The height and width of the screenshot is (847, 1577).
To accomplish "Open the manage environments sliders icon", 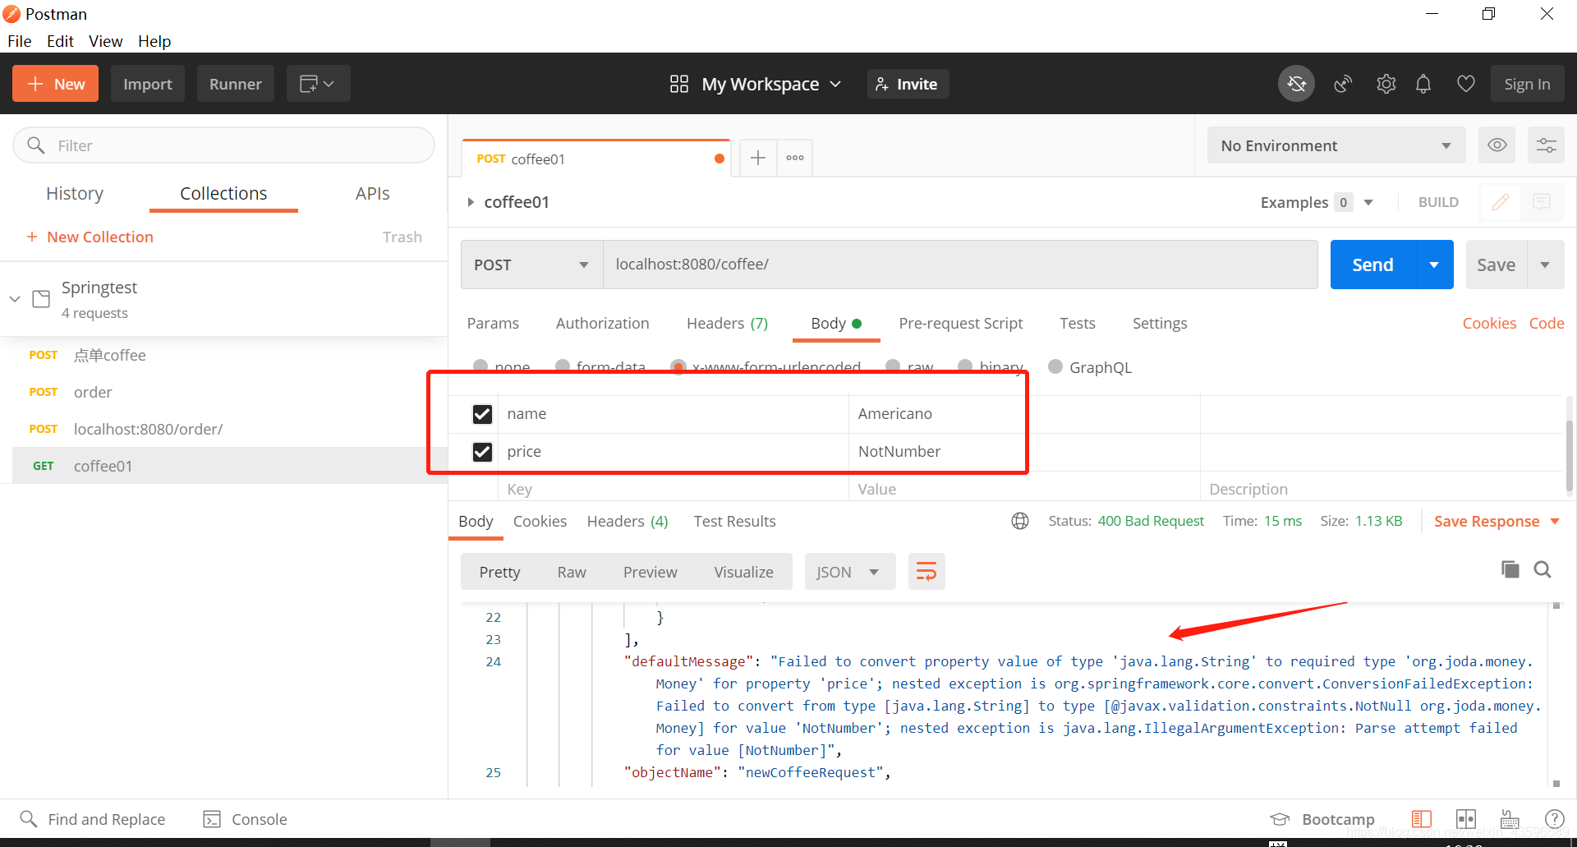I will coord(1546,145).
